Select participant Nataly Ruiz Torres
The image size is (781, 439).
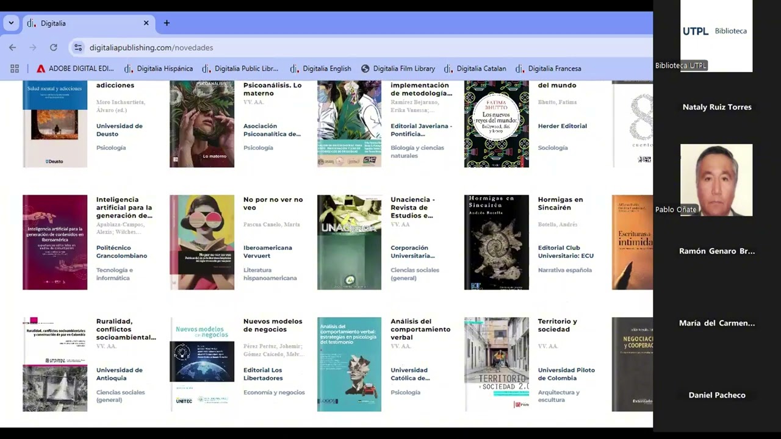(x=717, y=107)
